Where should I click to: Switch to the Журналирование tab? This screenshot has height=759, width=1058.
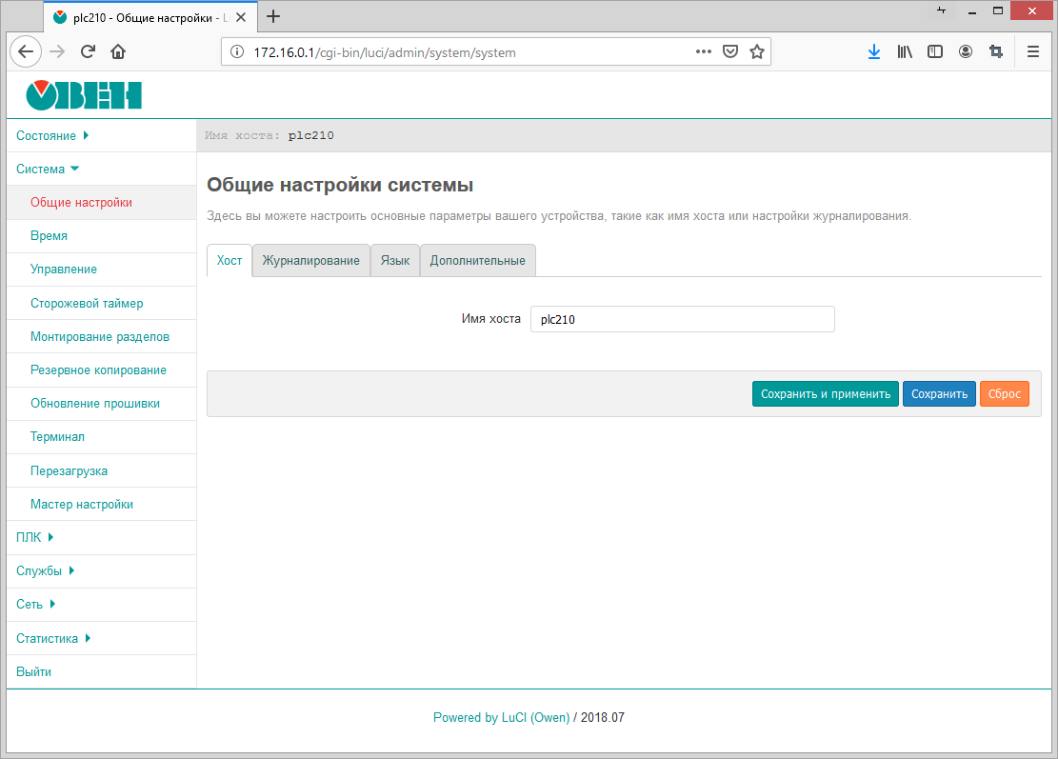click(310, 261)
